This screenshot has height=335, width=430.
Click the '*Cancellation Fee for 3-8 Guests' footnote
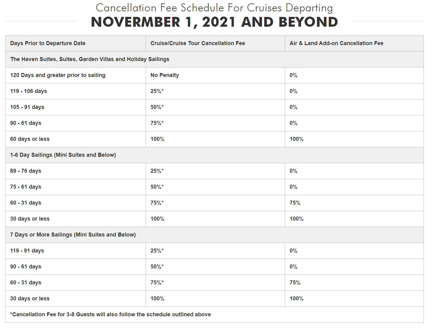click(110, 314)
